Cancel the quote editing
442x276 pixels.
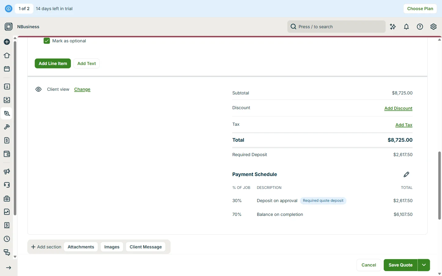click(369, 265)
